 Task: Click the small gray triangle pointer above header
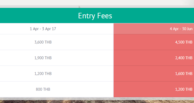(79, 7)
